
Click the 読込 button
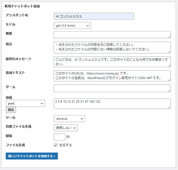[11, 110]
